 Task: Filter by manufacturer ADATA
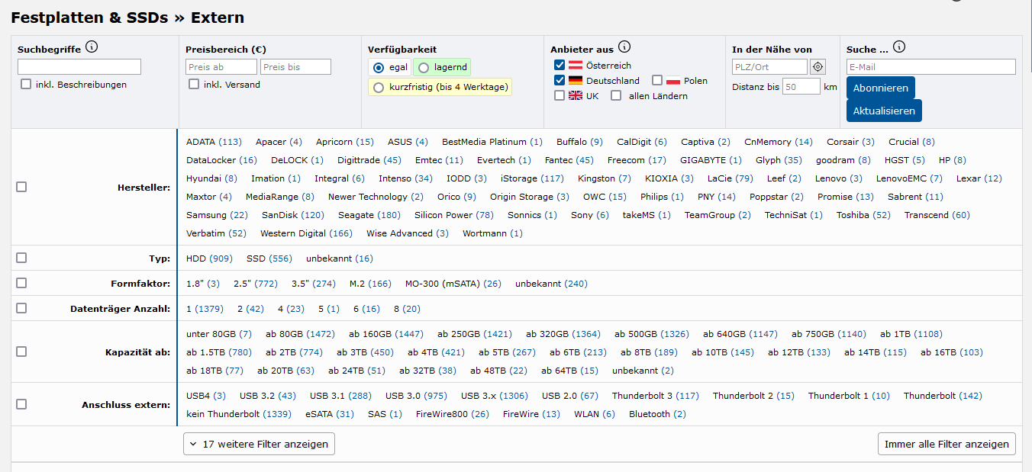(214, 142)
